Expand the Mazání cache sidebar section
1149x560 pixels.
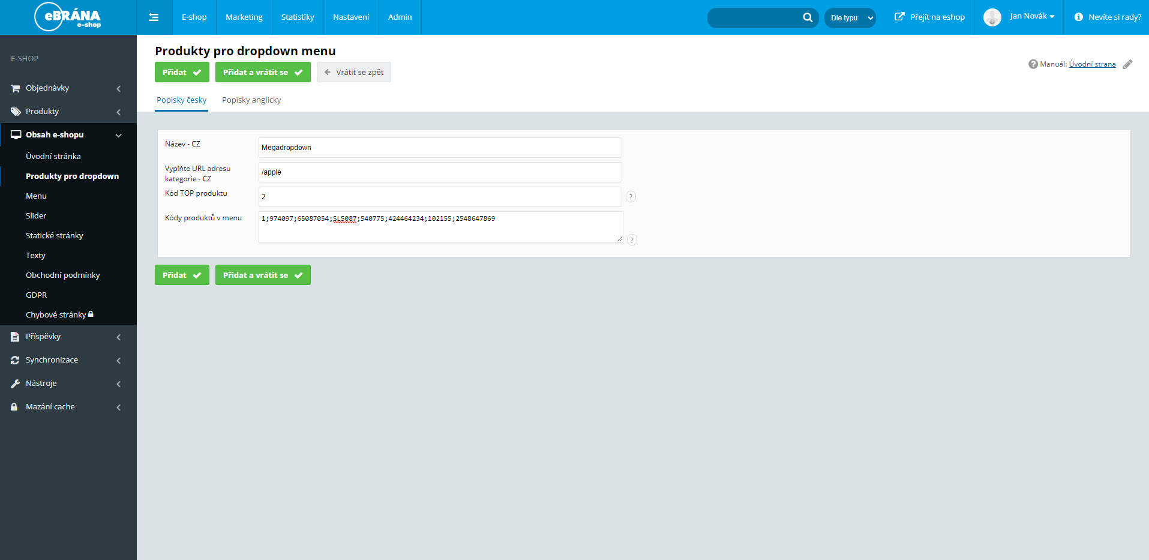(119, 408)
